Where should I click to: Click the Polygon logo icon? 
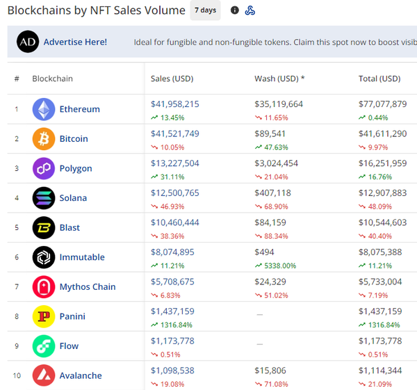click(x=44, y=168)
